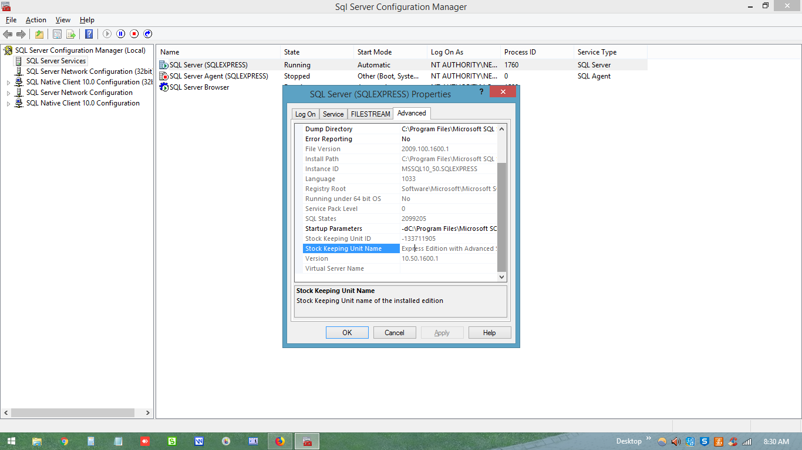Open the File menu
Image resolution: width=802 pixels, height=450 pixels.
click(x=11, y=20)
